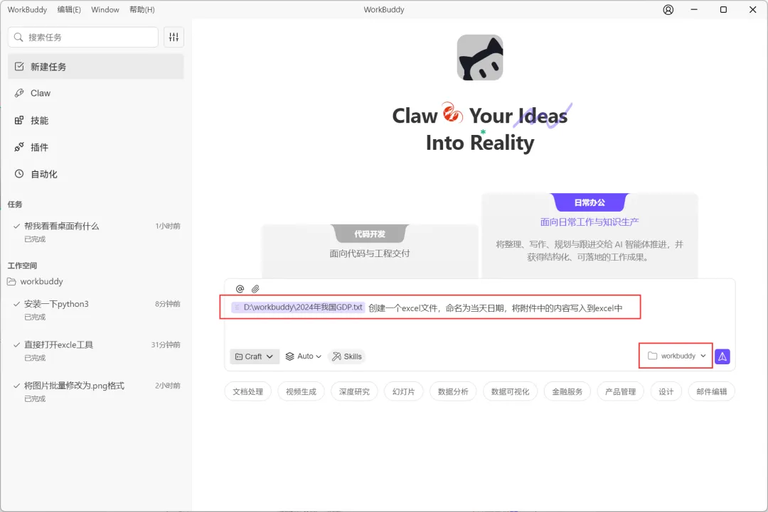
Task: Click the 深度研究 suggestion chip
Action: [x=355, y=392]
